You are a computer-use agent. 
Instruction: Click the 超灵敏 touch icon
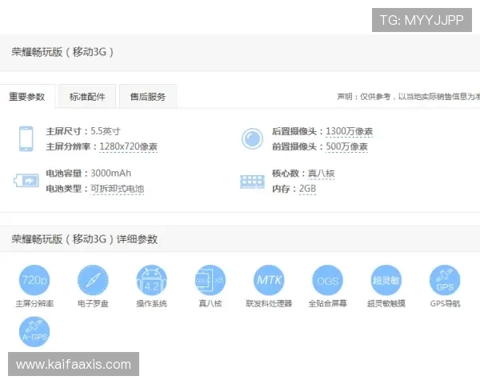pyautogui.click(x=386, y=280)
